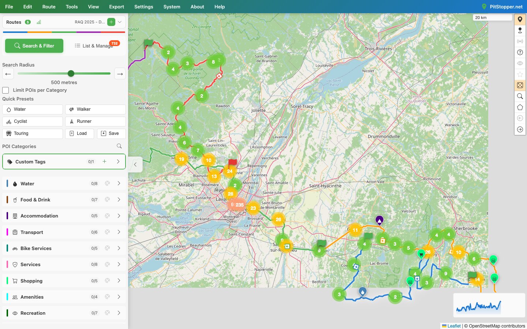Screen dimensions: 527x329
Task: Open the routes dropdown chevron
Action: (x=120, y=22)
